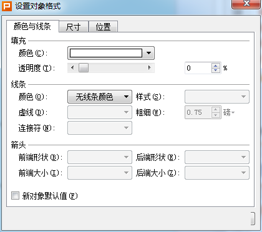This screenshot has height=232, width=262.
Task: Click transparency slider left arrow
Action: click(72, 68)
